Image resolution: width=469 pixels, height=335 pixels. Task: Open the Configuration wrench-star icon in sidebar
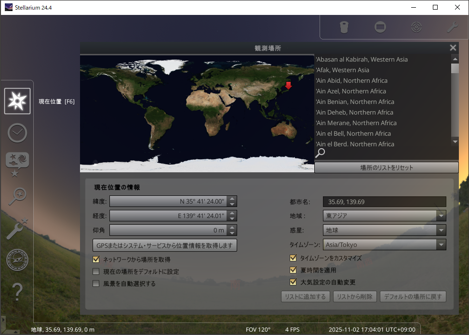(x=17, y=229)
